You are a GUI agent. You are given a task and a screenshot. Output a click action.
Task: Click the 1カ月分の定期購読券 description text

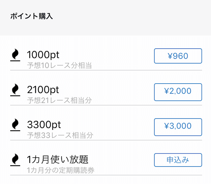pyautogui.click(x=61, y=170)
